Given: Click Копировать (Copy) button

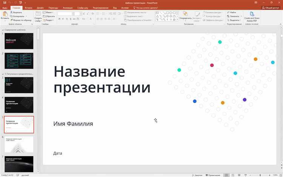Looking at the screenshot, I should pos(17,16).
